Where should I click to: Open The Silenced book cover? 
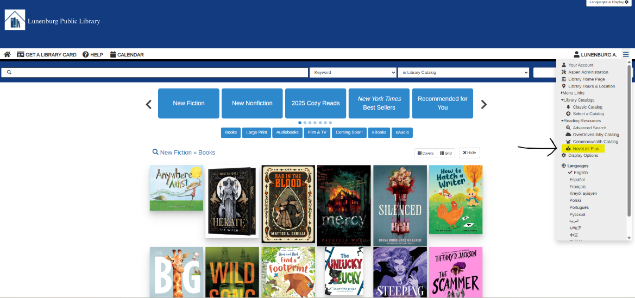pos(400,205)
